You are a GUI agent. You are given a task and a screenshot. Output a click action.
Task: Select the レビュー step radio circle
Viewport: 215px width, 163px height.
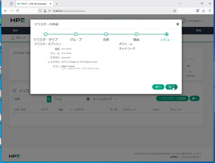167,34
